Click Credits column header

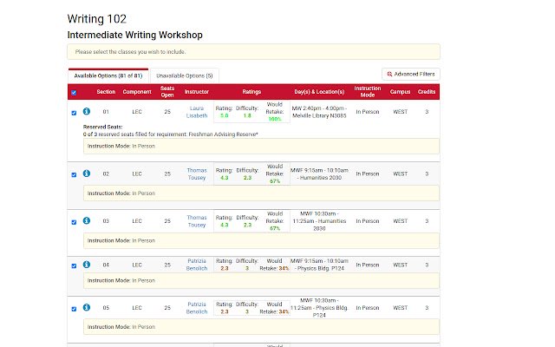(427, 92)
